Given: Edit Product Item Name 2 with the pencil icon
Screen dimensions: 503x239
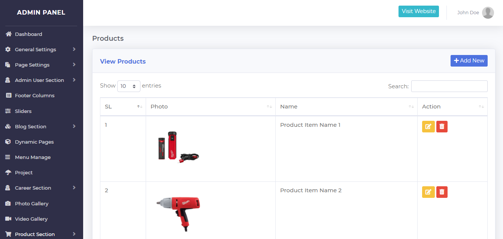Looking at the screenshot, I should coord(428,192).
